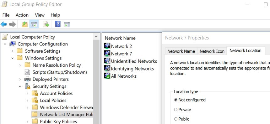
Task: Open the File menu
Action: [6, 15]
